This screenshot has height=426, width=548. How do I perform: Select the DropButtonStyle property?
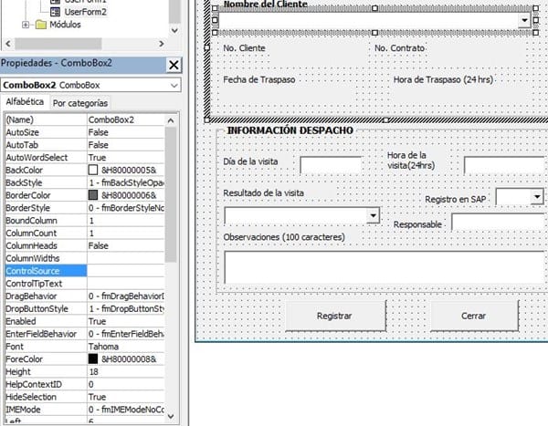[x=46, y=308]
